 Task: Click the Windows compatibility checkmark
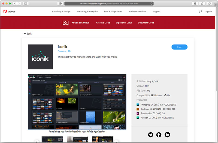pos(152,96)
